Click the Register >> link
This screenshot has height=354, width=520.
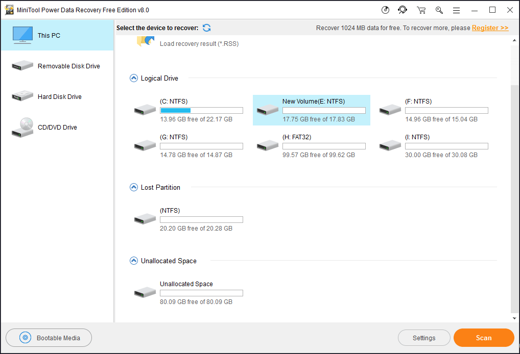pos(490,28)
